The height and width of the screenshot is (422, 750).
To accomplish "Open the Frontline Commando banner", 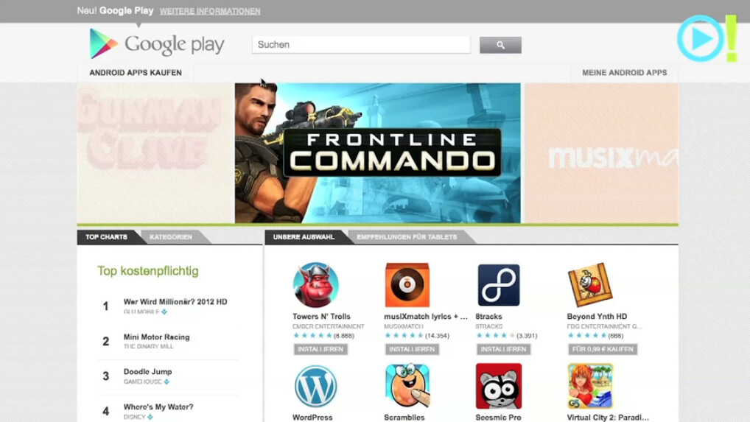I will 377,153.
